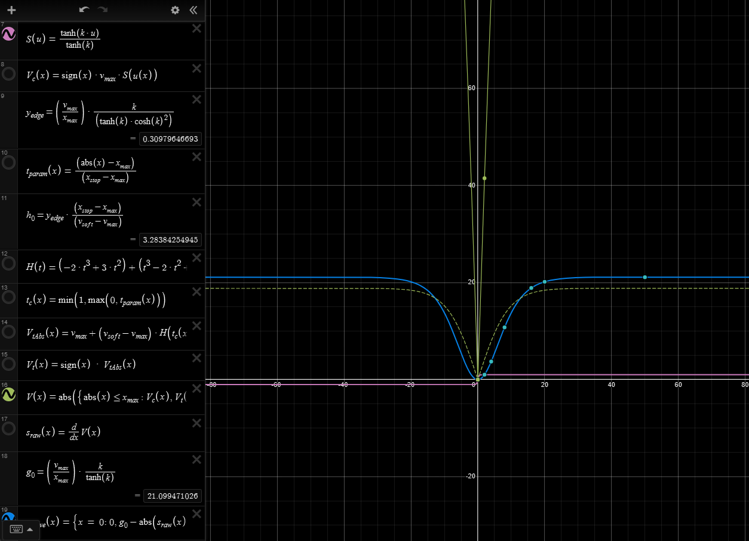Viewport: 749px width, 541px height.
Task: Delete expression 13 t_c(x)
Action: [196, 291]
